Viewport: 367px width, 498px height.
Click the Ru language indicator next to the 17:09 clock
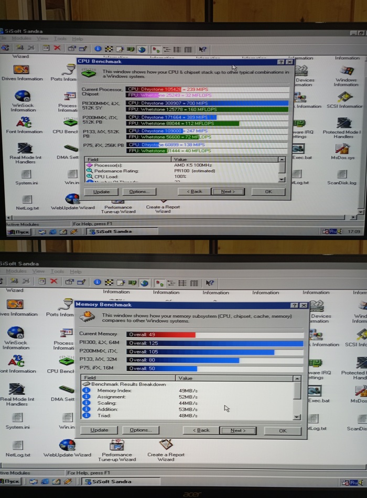click(332, 231)
